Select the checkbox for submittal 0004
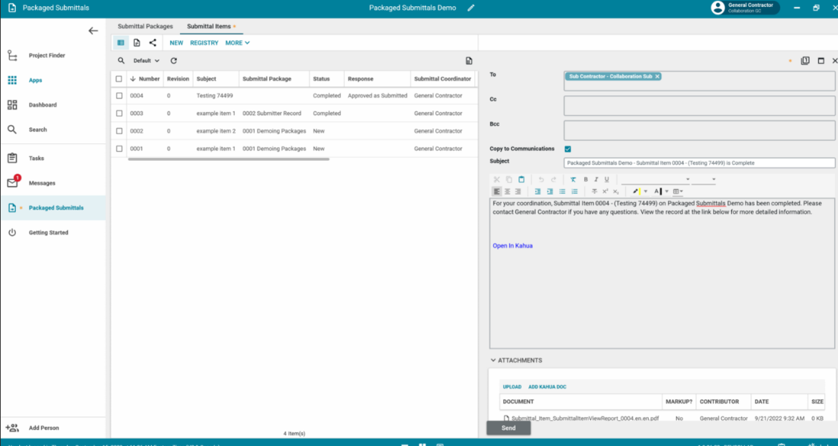The width and height of the screenshot is (838, 446). click(119, 96)
